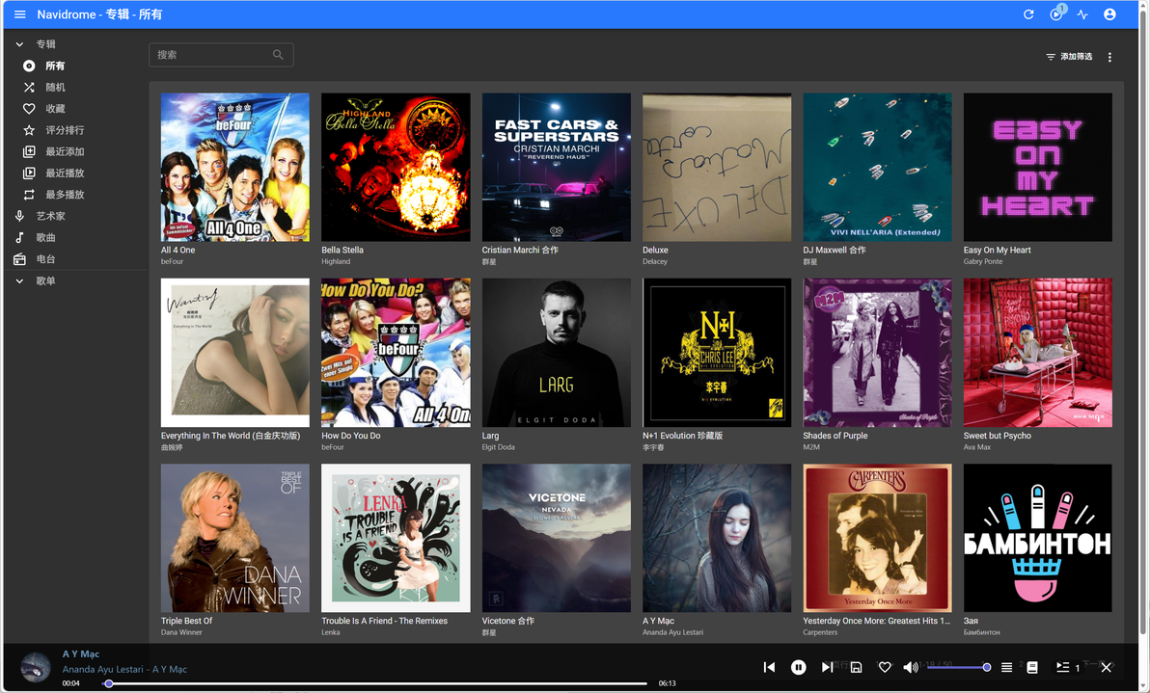Focus the 搜索 search field
Image resolution: width=1150 pixels, height=693 pixels.
(221, 54)
